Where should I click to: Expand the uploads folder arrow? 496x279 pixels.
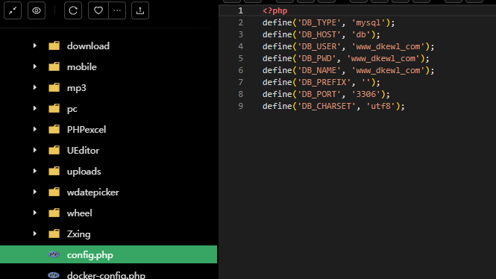pyautogui.click(x=35, y=171)
